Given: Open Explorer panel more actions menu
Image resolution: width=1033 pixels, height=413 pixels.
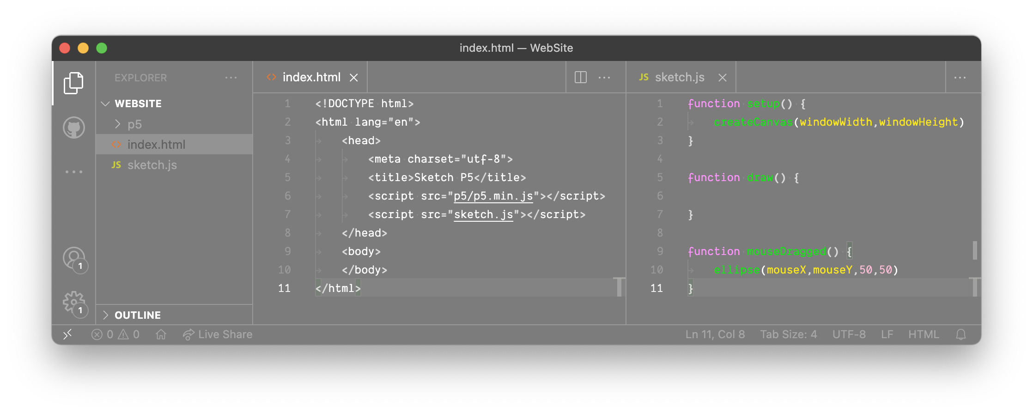Looking at the screenshot, I should coord(231,78).
